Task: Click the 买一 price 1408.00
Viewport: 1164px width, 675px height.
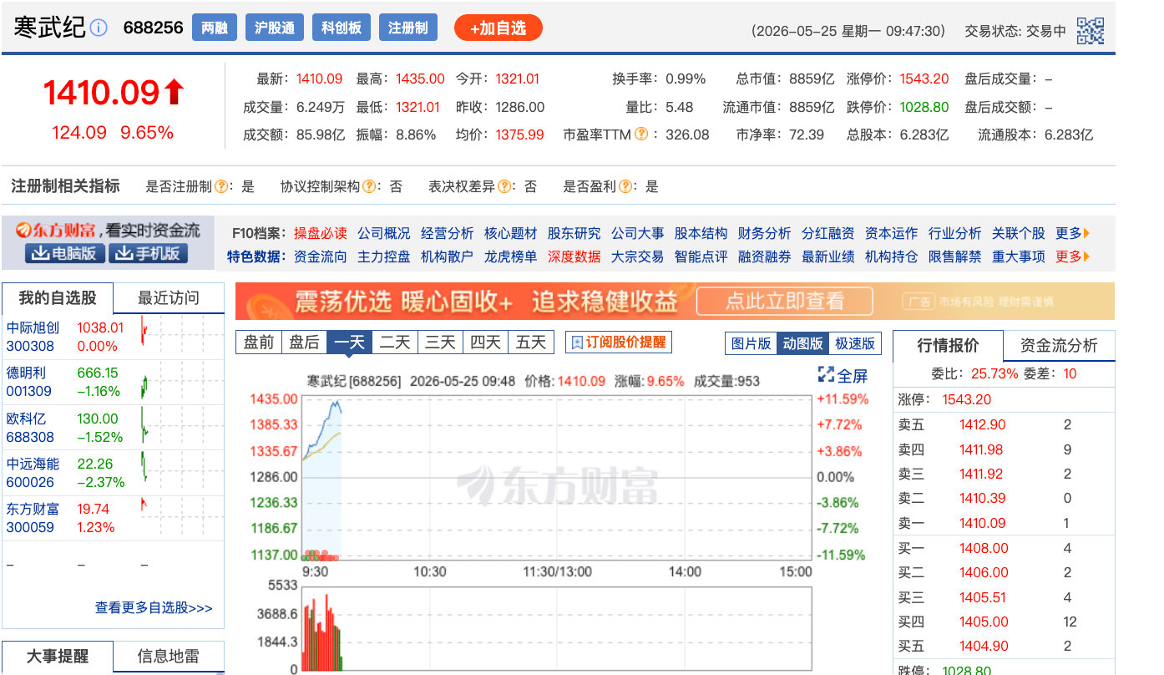Action: (x=983, y=548)
